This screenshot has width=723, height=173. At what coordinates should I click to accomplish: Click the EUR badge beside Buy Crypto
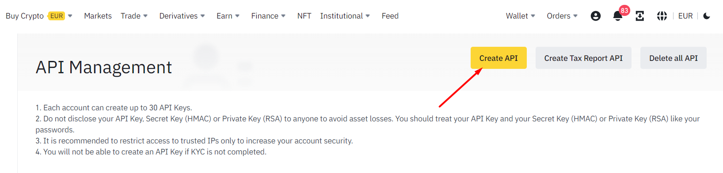point(57,16)
